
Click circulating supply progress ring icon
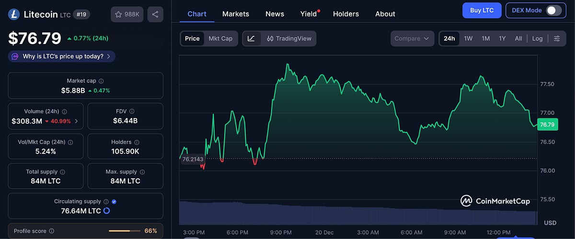[107, 211]
